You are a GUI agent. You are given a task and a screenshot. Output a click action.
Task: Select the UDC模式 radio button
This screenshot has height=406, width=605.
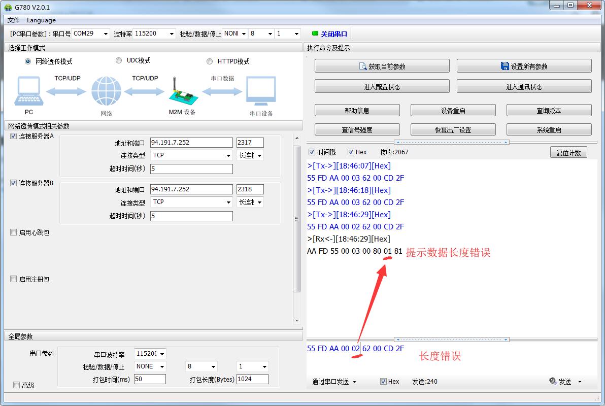click(x=119, y=60)
